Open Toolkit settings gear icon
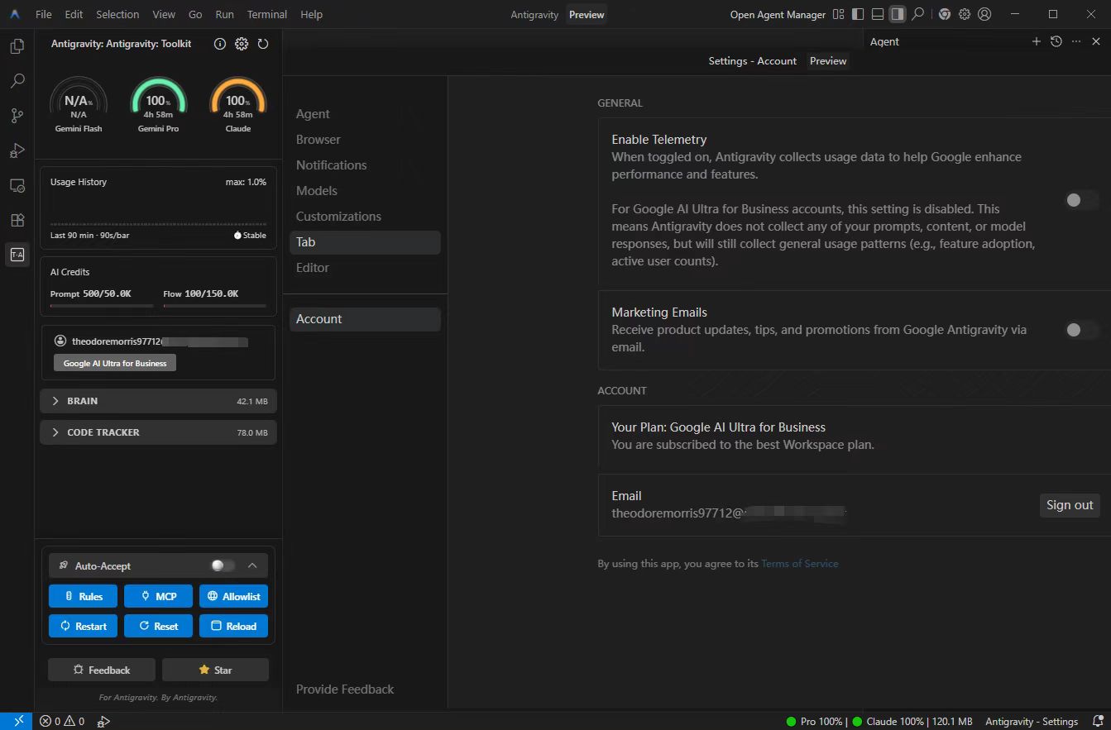The height and width of the screenshot is (730, 1111). pyautogui.click(x=242, y=44)
